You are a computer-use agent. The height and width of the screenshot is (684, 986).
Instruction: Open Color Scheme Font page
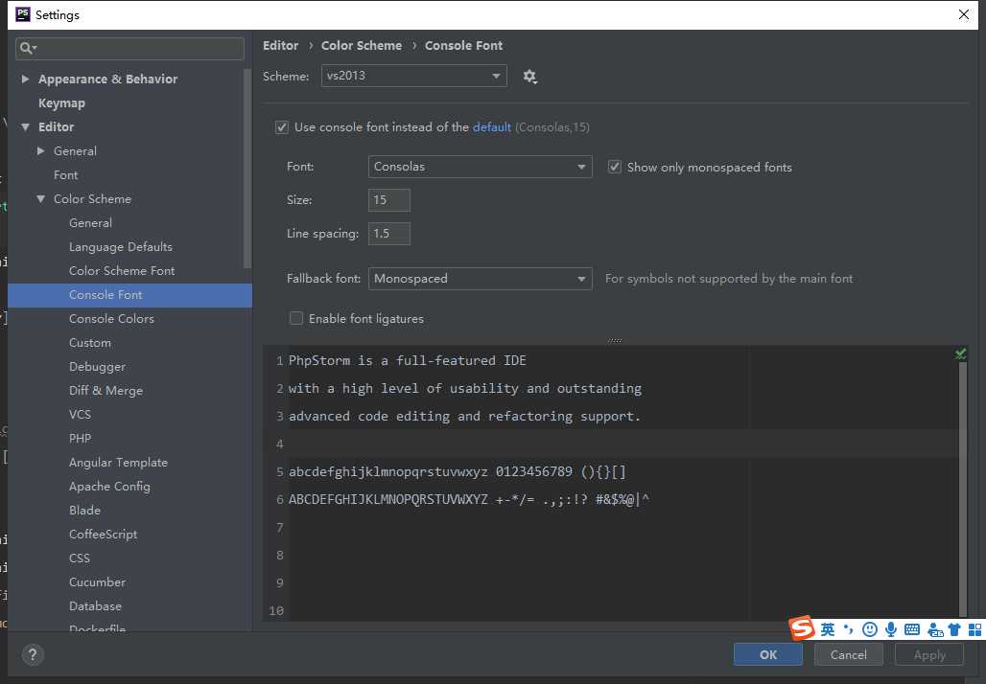tap(122, 271)
